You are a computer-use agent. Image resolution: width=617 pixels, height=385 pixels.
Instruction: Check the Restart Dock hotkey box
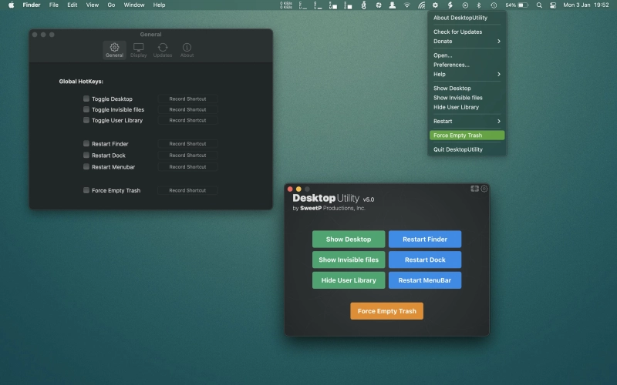coord(86,156)
